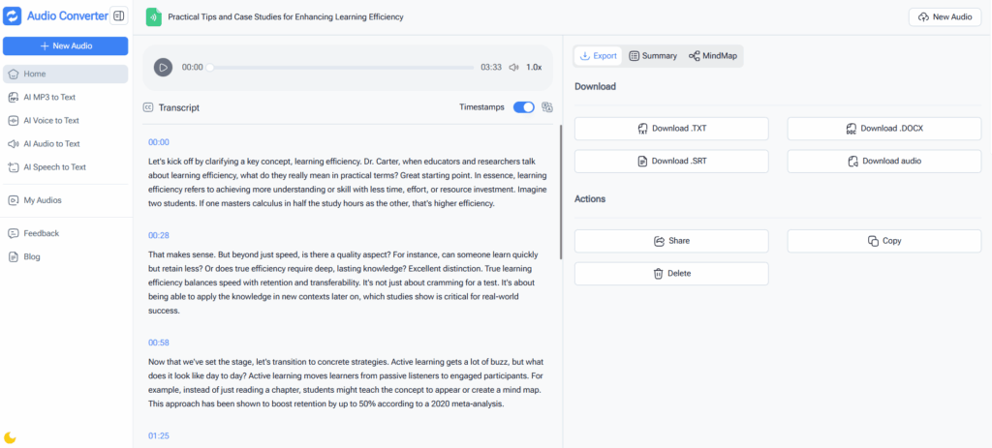The height and width of the screenshot is (448, 992).
Task: Mute audio with the volume icon
Action: click(x=514, y=67)
